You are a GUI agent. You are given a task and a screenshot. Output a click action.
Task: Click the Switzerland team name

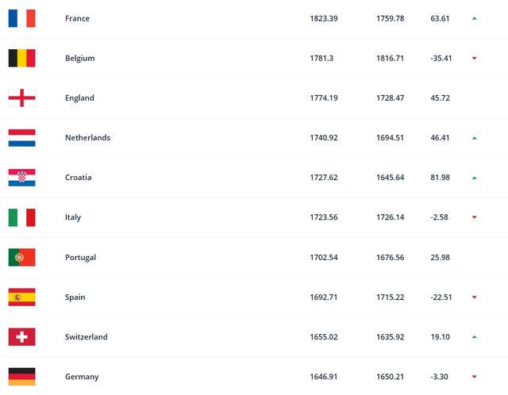tap(87, 337)
